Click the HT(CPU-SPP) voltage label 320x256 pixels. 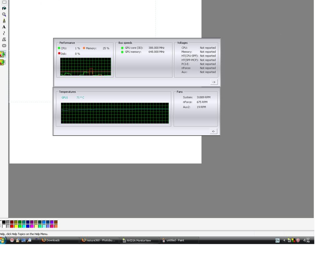click(x=190, y=56)
